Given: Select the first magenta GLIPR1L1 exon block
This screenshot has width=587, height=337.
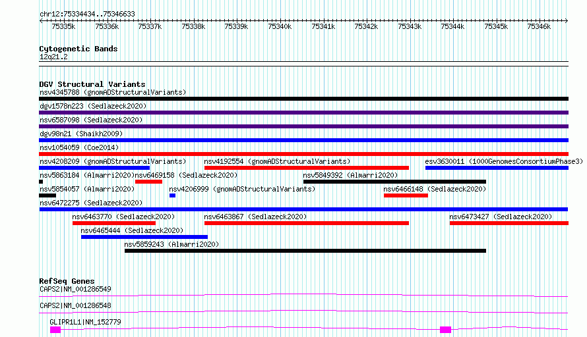Looking at the screenshot, I should 55,330.
